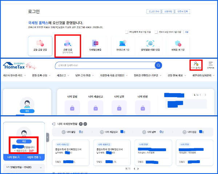Open the 납부·고지·환급 menu
218x174 pixels.
[85, 75]
